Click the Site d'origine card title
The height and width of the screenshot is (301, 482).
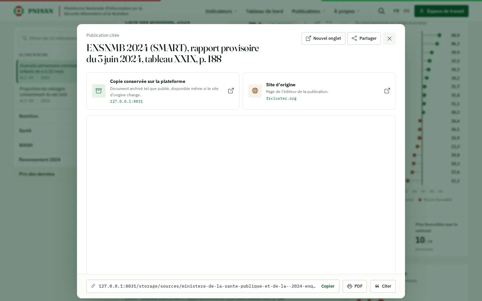coord(281,85)
